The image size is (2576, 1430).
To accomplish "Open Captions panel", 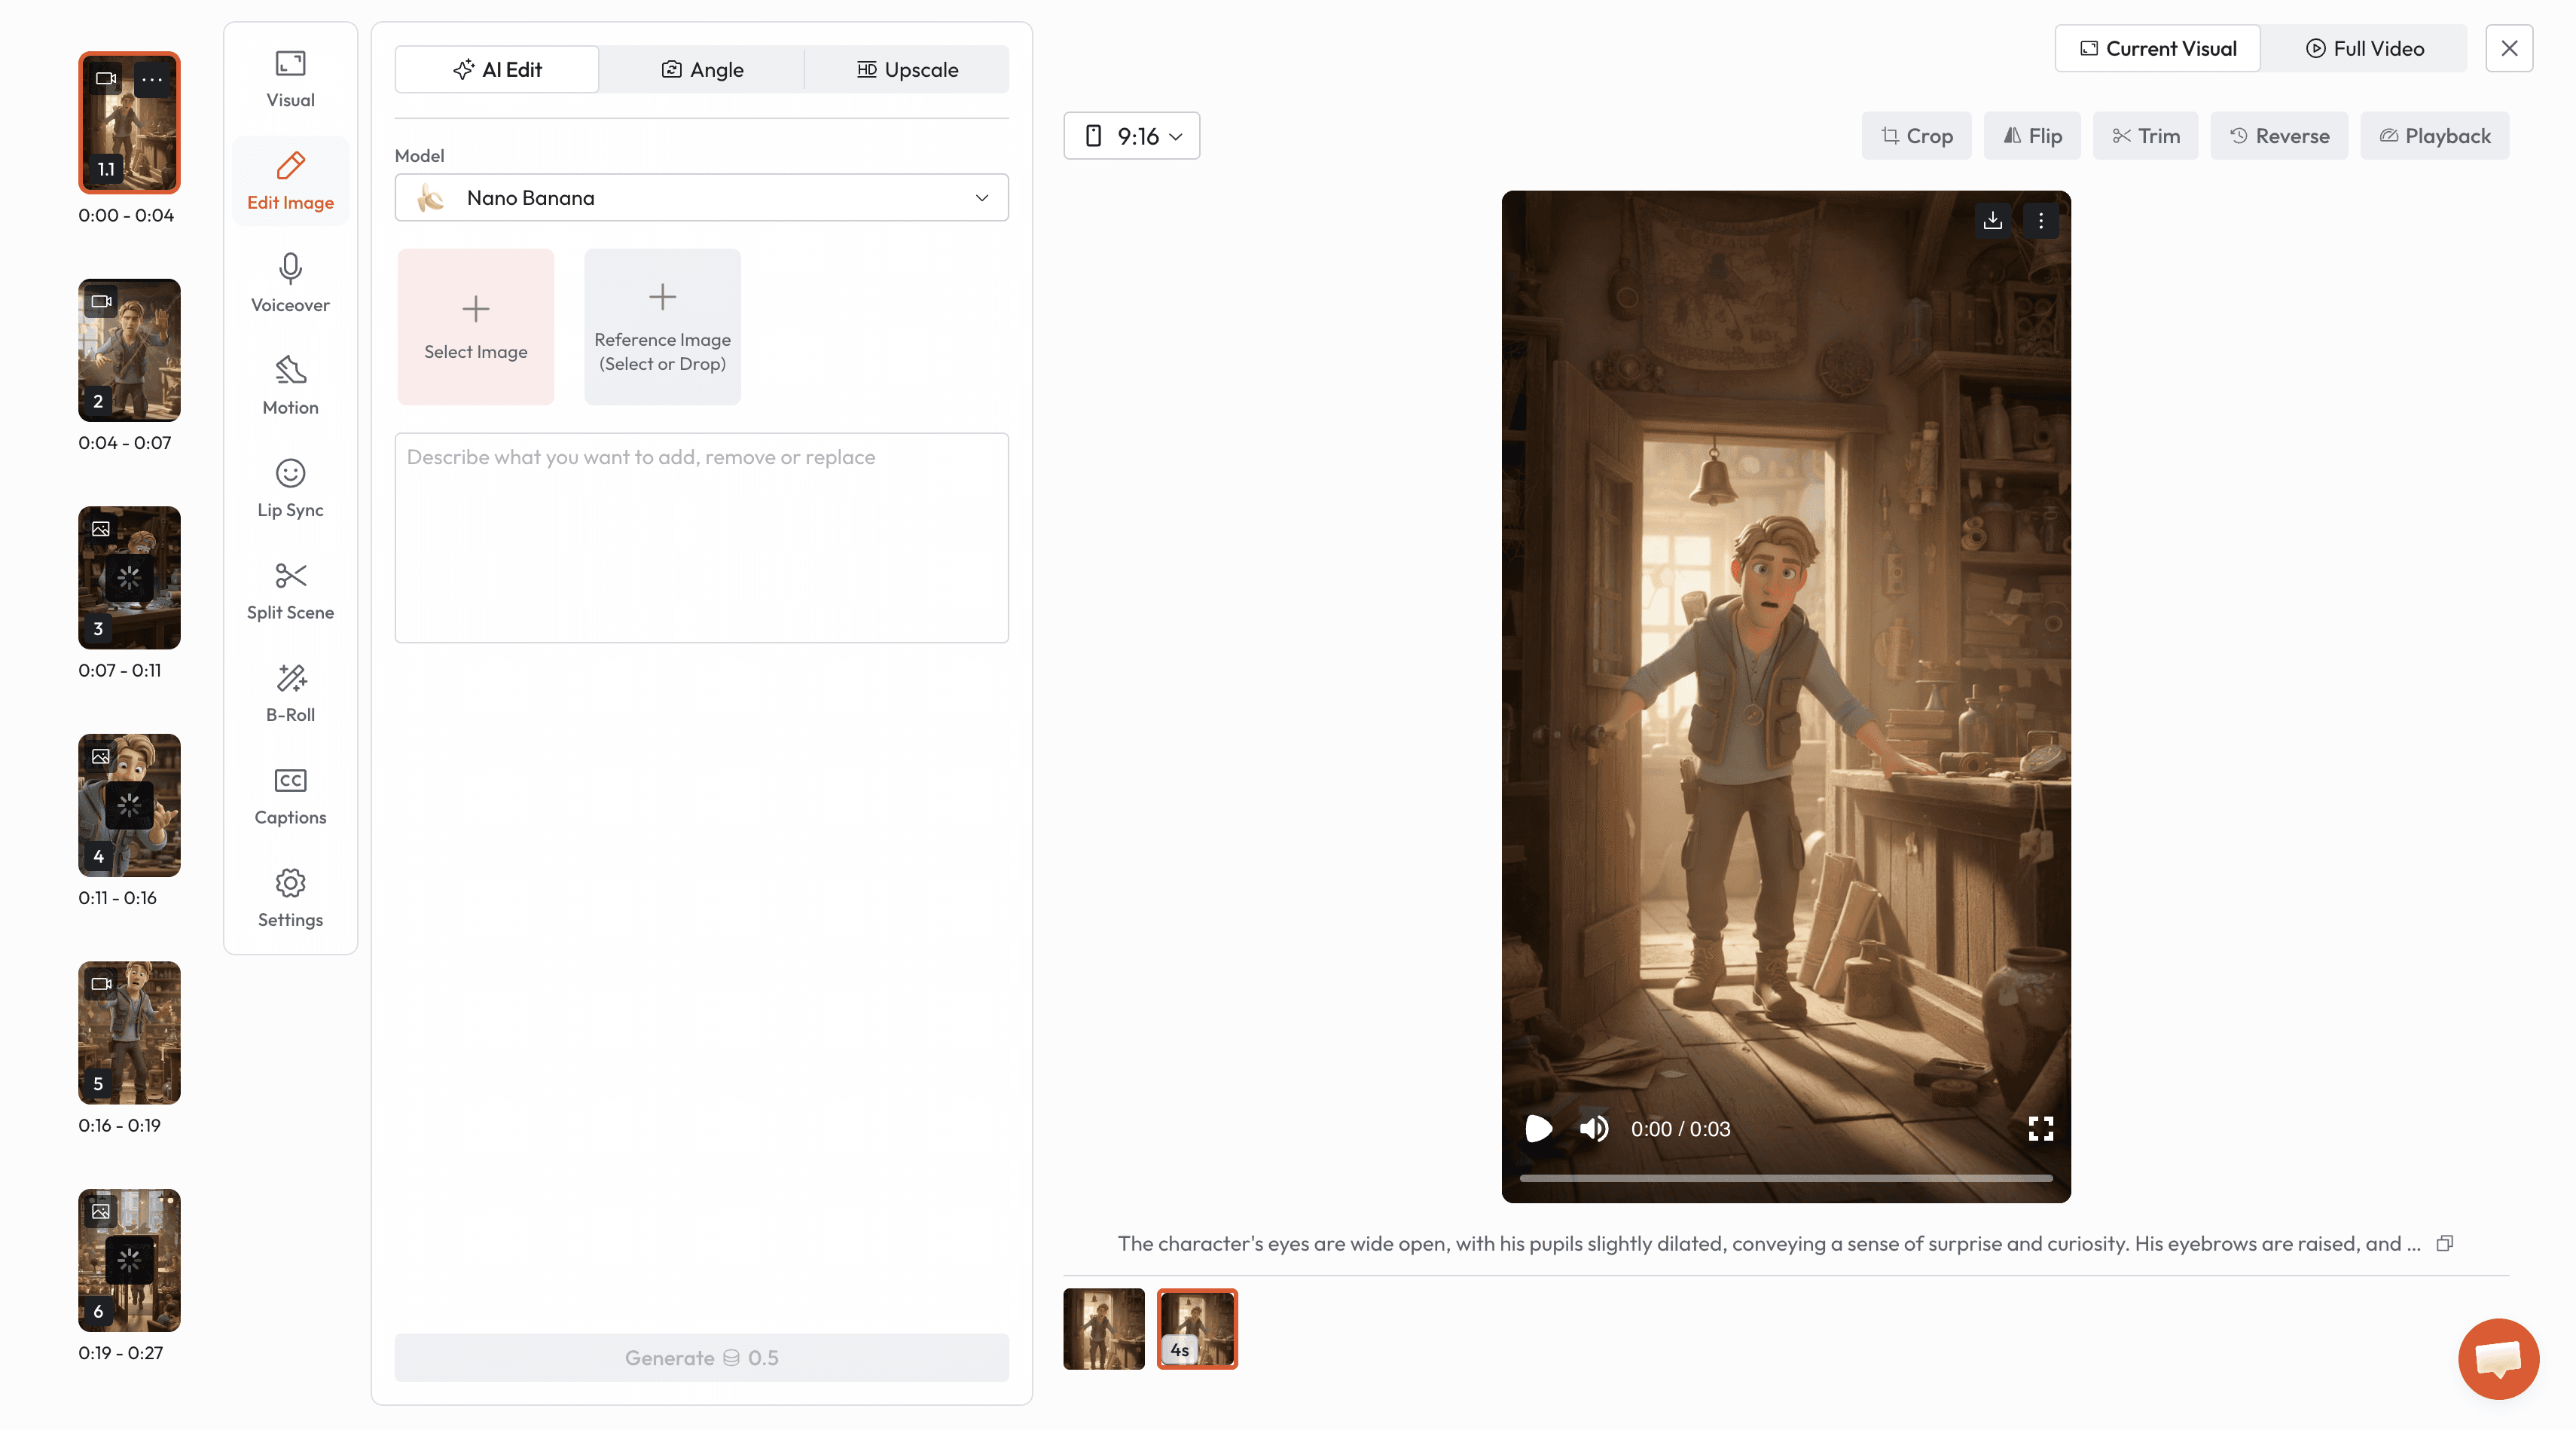I will [x=290, y=795].
